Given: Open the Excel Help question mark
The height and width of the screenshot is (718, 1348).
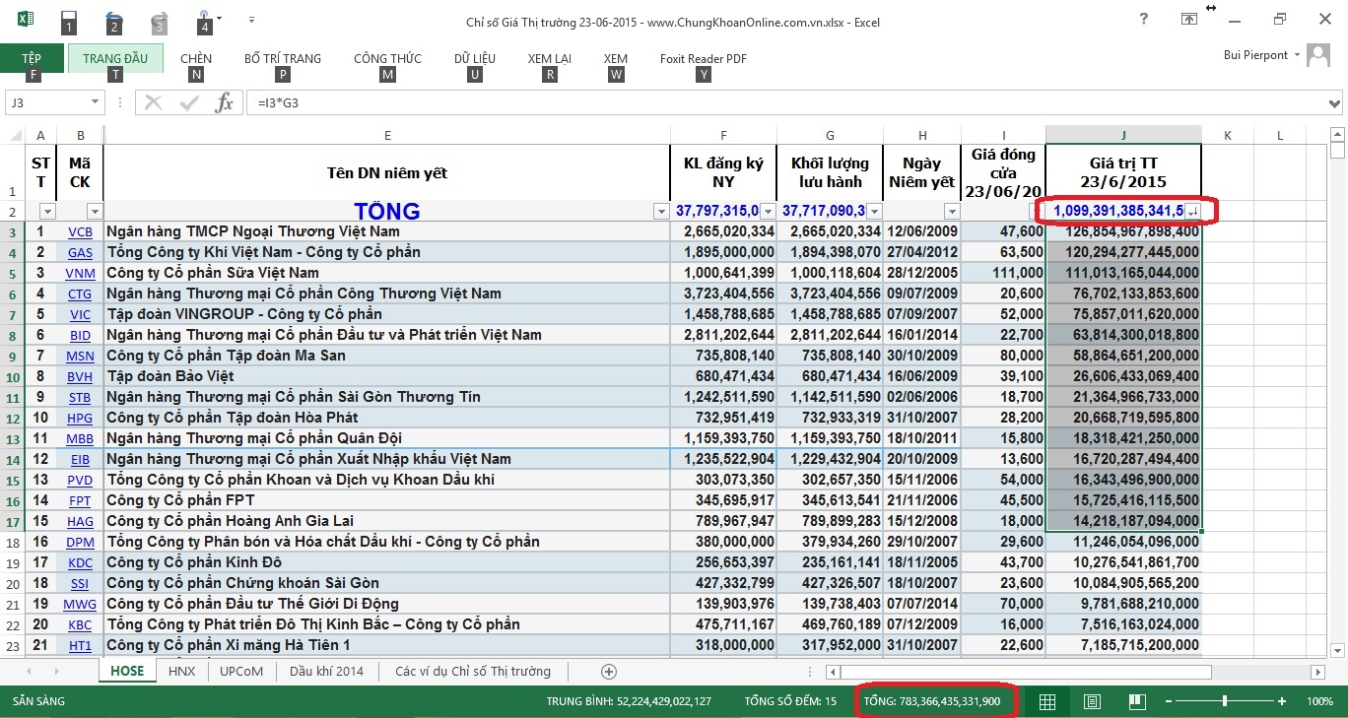Looking at the screenshot, I should coord(1143,19).
